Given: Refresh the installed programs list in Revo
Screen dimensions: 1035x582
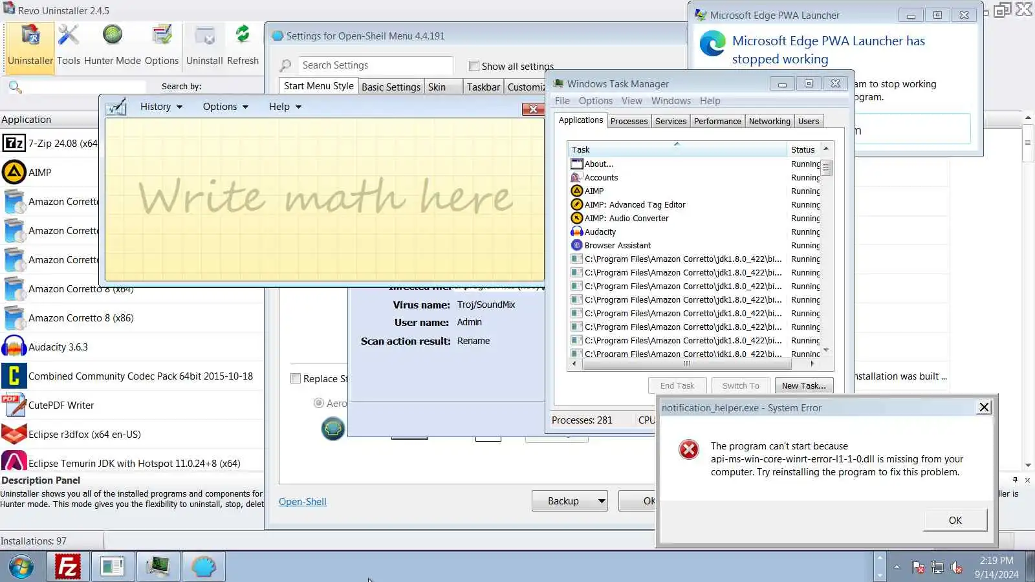Looking at the screenshot, I should 243,47.
